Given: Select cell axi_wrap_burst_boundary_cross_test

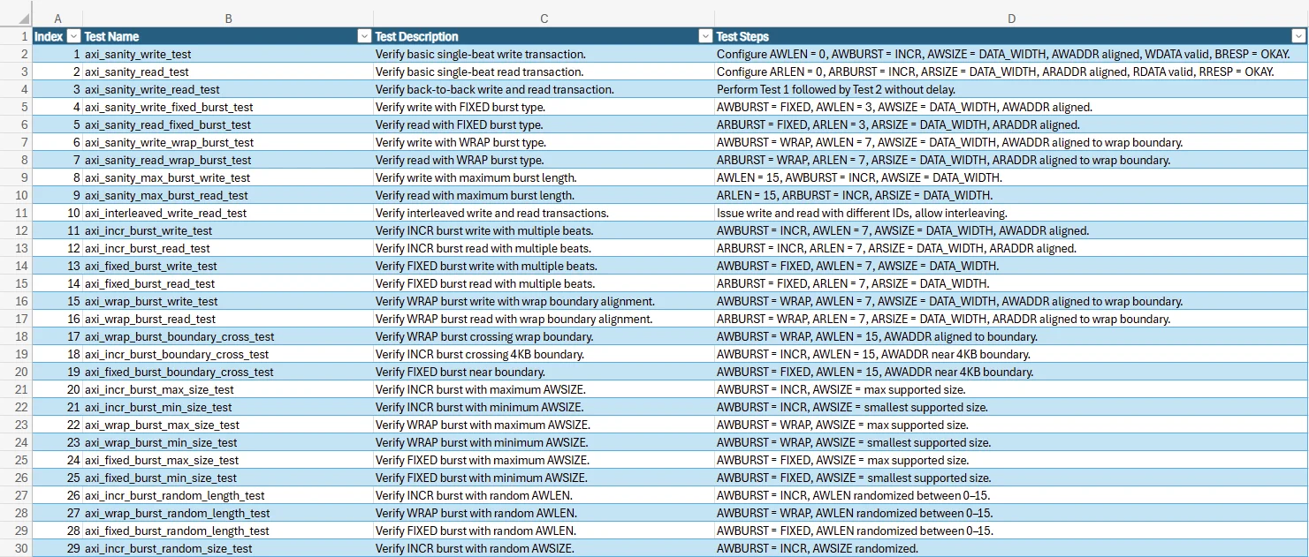Looking at the screenshot, I should click(x=228, y=336).
